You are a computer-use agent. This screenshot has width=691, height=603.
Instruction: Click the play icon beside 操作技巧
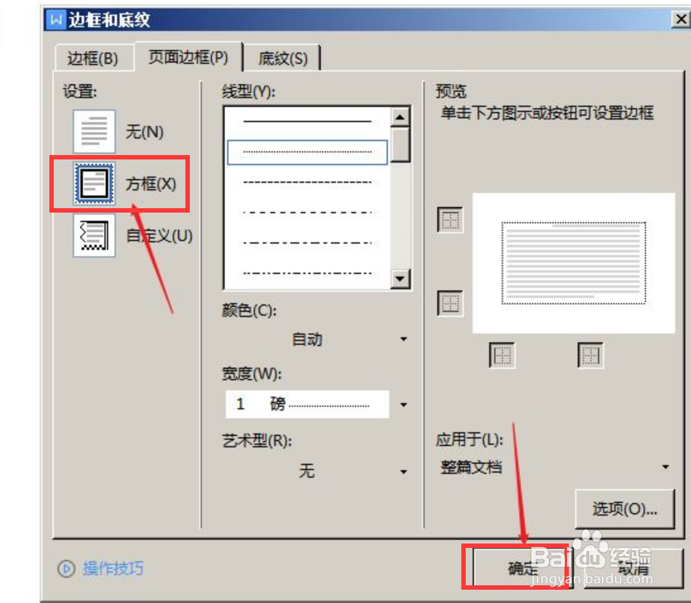click(66, 569)
